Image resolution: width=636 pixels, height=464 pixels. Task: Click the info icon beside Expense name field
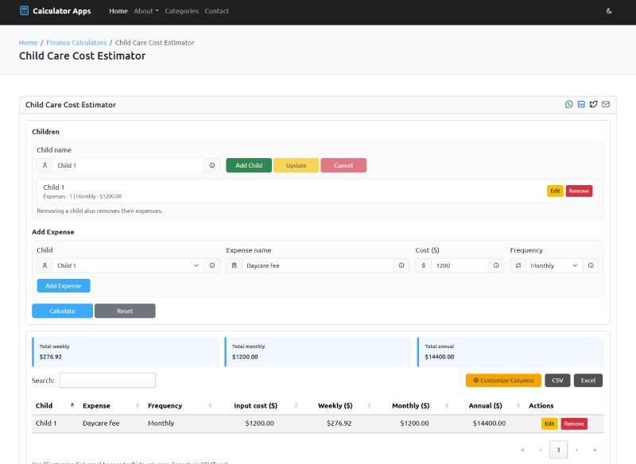point(401,265)
